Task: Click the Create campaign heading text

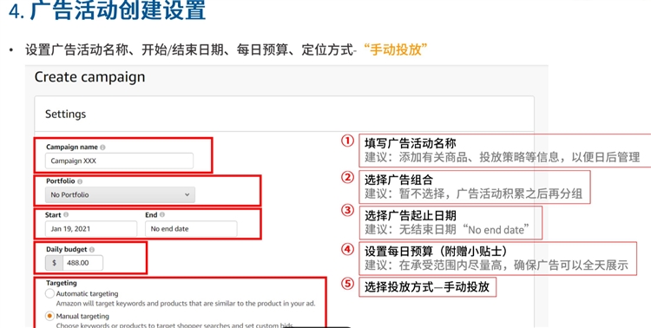Action: click(x=89, y=77)
